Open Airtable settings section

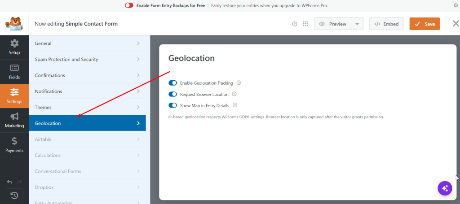coord(87,139)
